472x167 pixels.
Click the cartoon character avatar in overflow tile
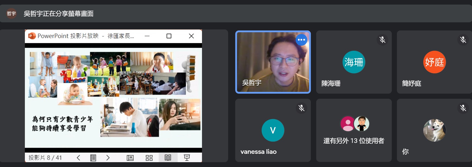click(x=362, y=124)
